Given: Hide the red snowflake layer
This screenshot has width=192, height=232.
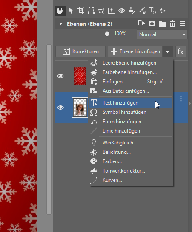Looking at the screenshot, I should click(x=60, y=76).
